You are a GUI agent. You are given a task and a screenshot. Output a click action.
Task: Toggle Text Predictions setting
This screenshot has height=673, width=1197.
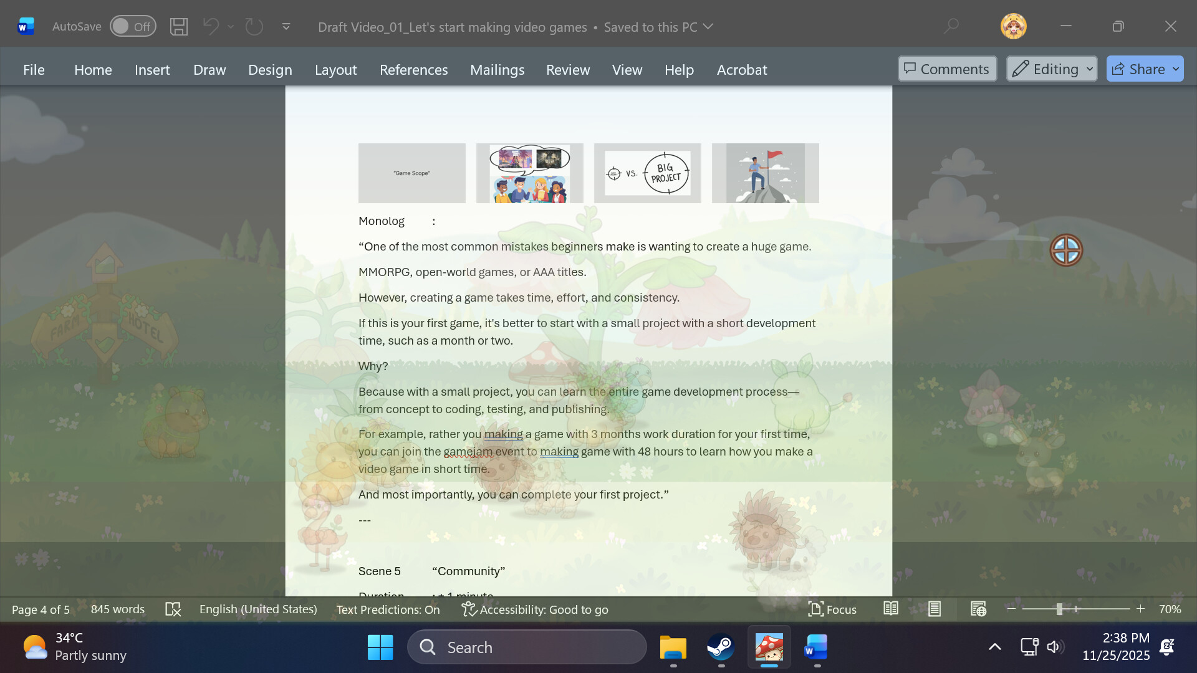coord(388,609)
